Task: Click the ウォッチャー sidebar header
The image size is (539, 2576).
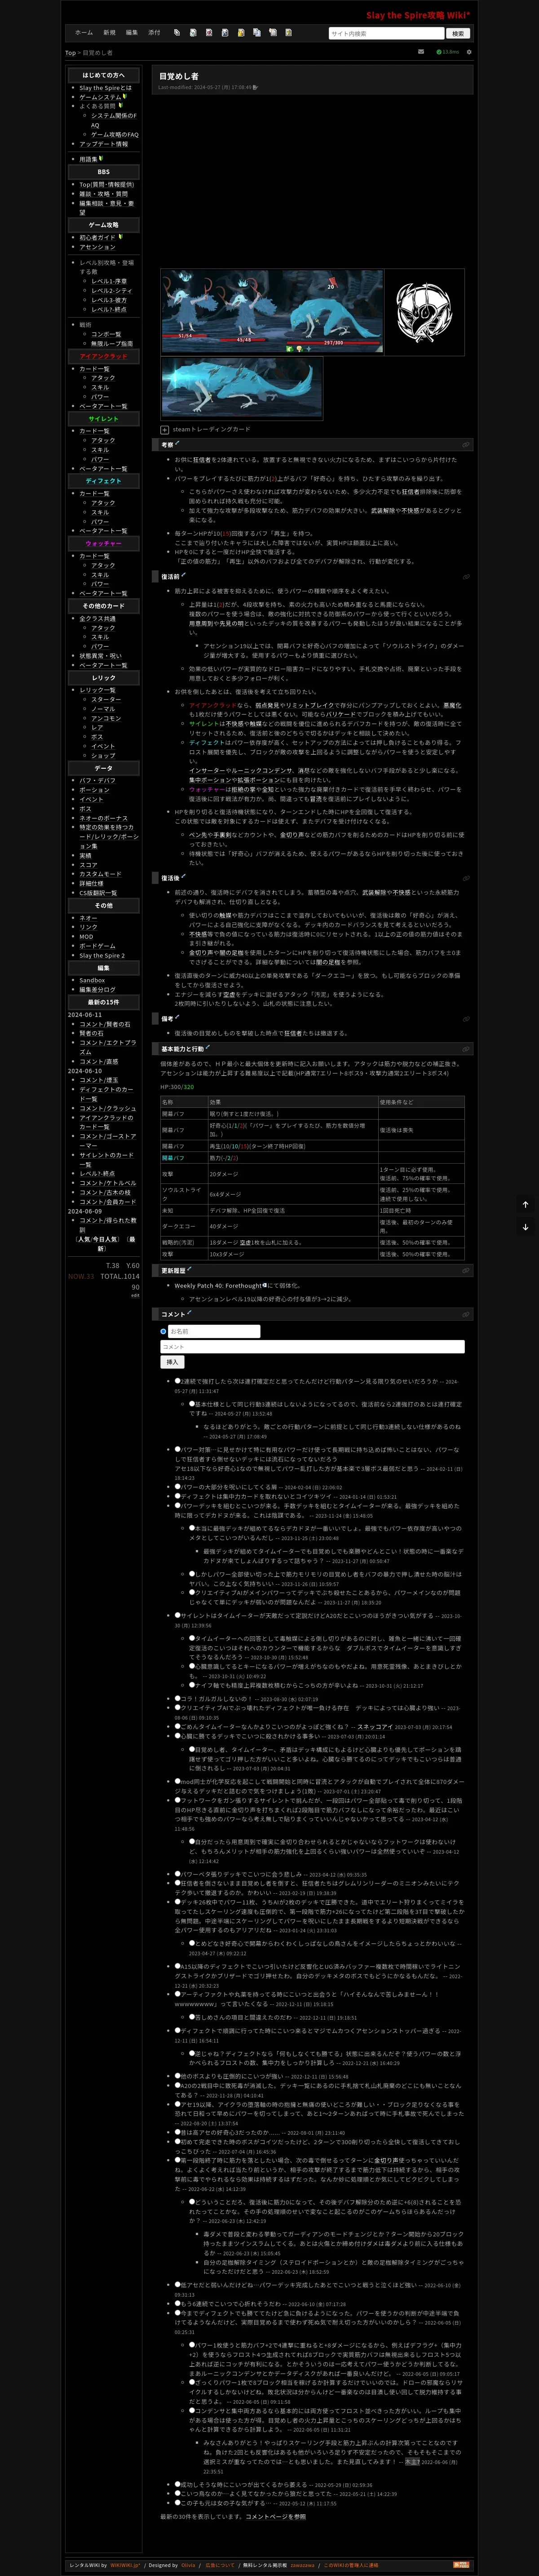Action: click(104, 544)
